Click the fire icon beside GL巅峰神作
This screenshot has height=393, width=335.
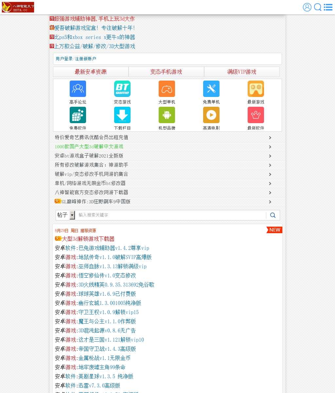pos(58,201)
